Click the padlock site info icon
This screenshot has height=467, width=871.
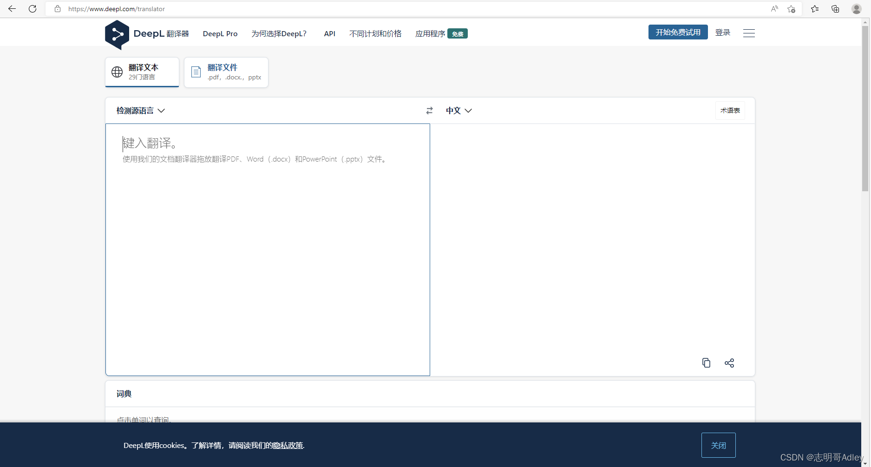point(58,9)
